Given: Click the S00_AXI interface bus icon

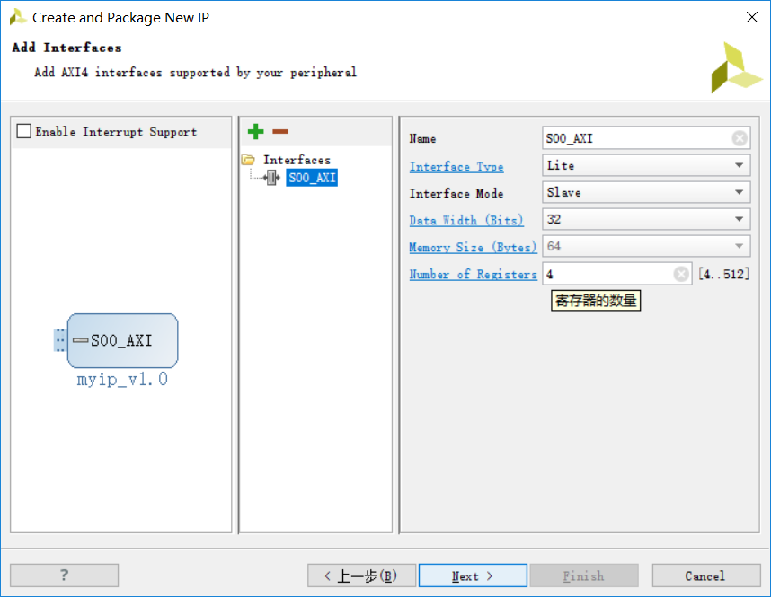Looking at the screenshot, I should click(x=273, y=178).
